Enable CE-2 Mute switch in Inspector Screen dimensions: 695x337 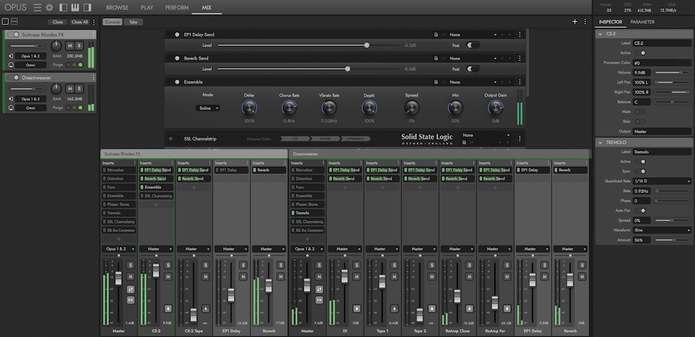click(641, 112)
